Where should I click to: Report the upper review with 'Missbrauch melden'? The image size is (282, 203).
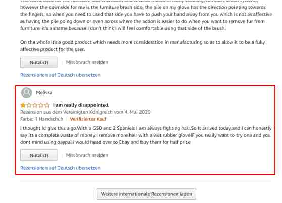(87, 62)
